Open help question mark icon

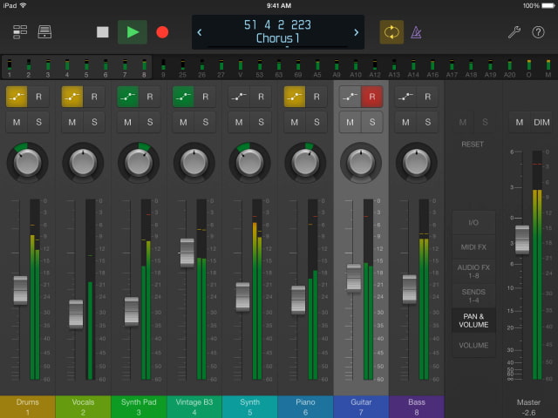click(540, 32)
